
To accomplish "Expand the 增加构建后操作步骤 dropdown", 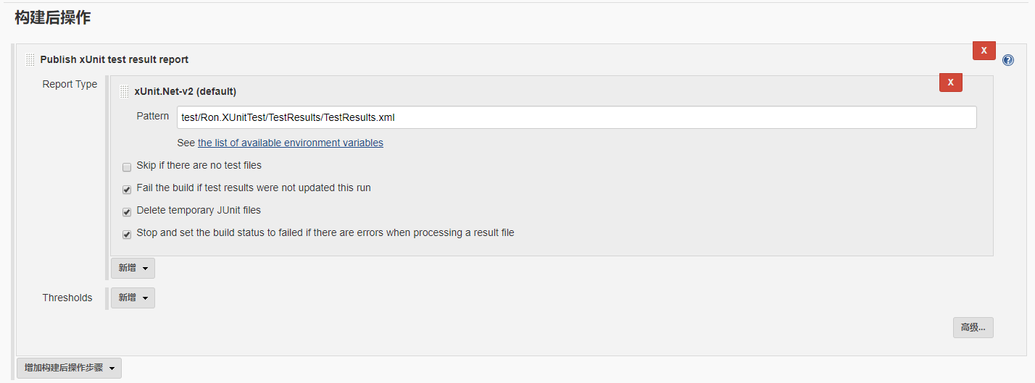I will click(x=69, y=368).
